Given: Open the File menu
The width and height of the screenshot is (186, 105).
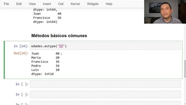Looking at the screenshot, I should [x=6, y=4].
